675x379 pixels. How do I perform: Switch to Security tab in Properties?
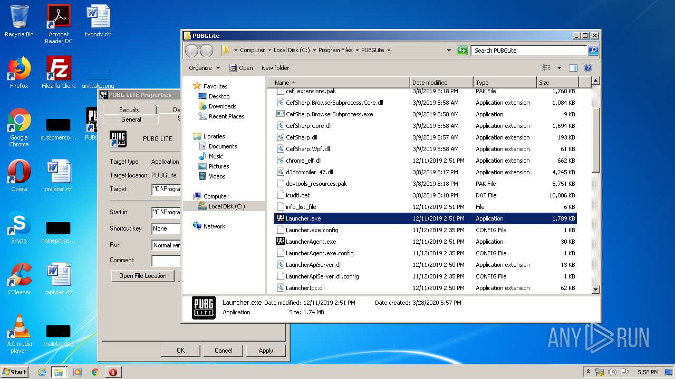click(x=129, y=109)
